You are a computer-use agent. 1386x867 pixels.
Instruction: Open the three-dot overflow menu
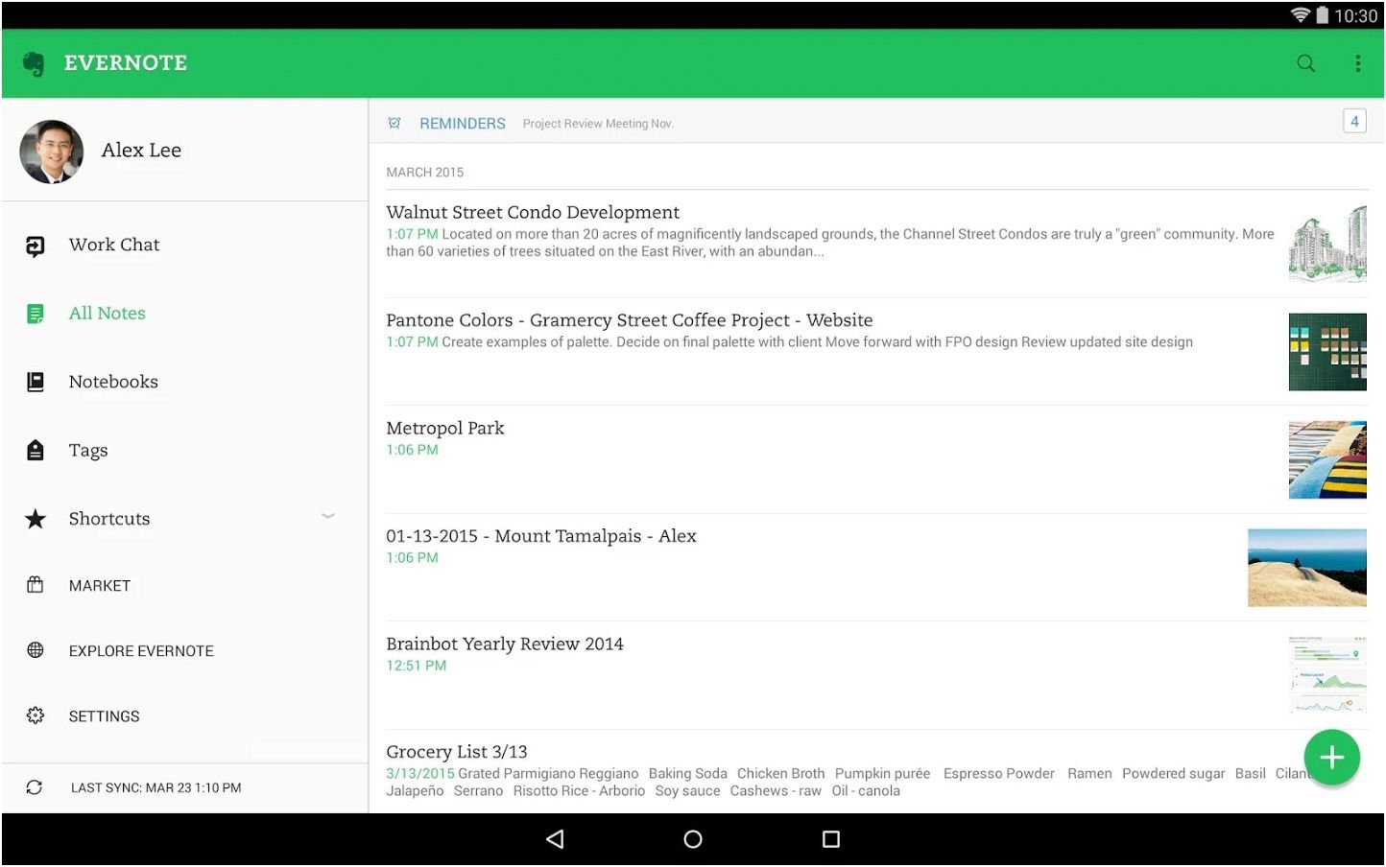tap(1357, 63)
